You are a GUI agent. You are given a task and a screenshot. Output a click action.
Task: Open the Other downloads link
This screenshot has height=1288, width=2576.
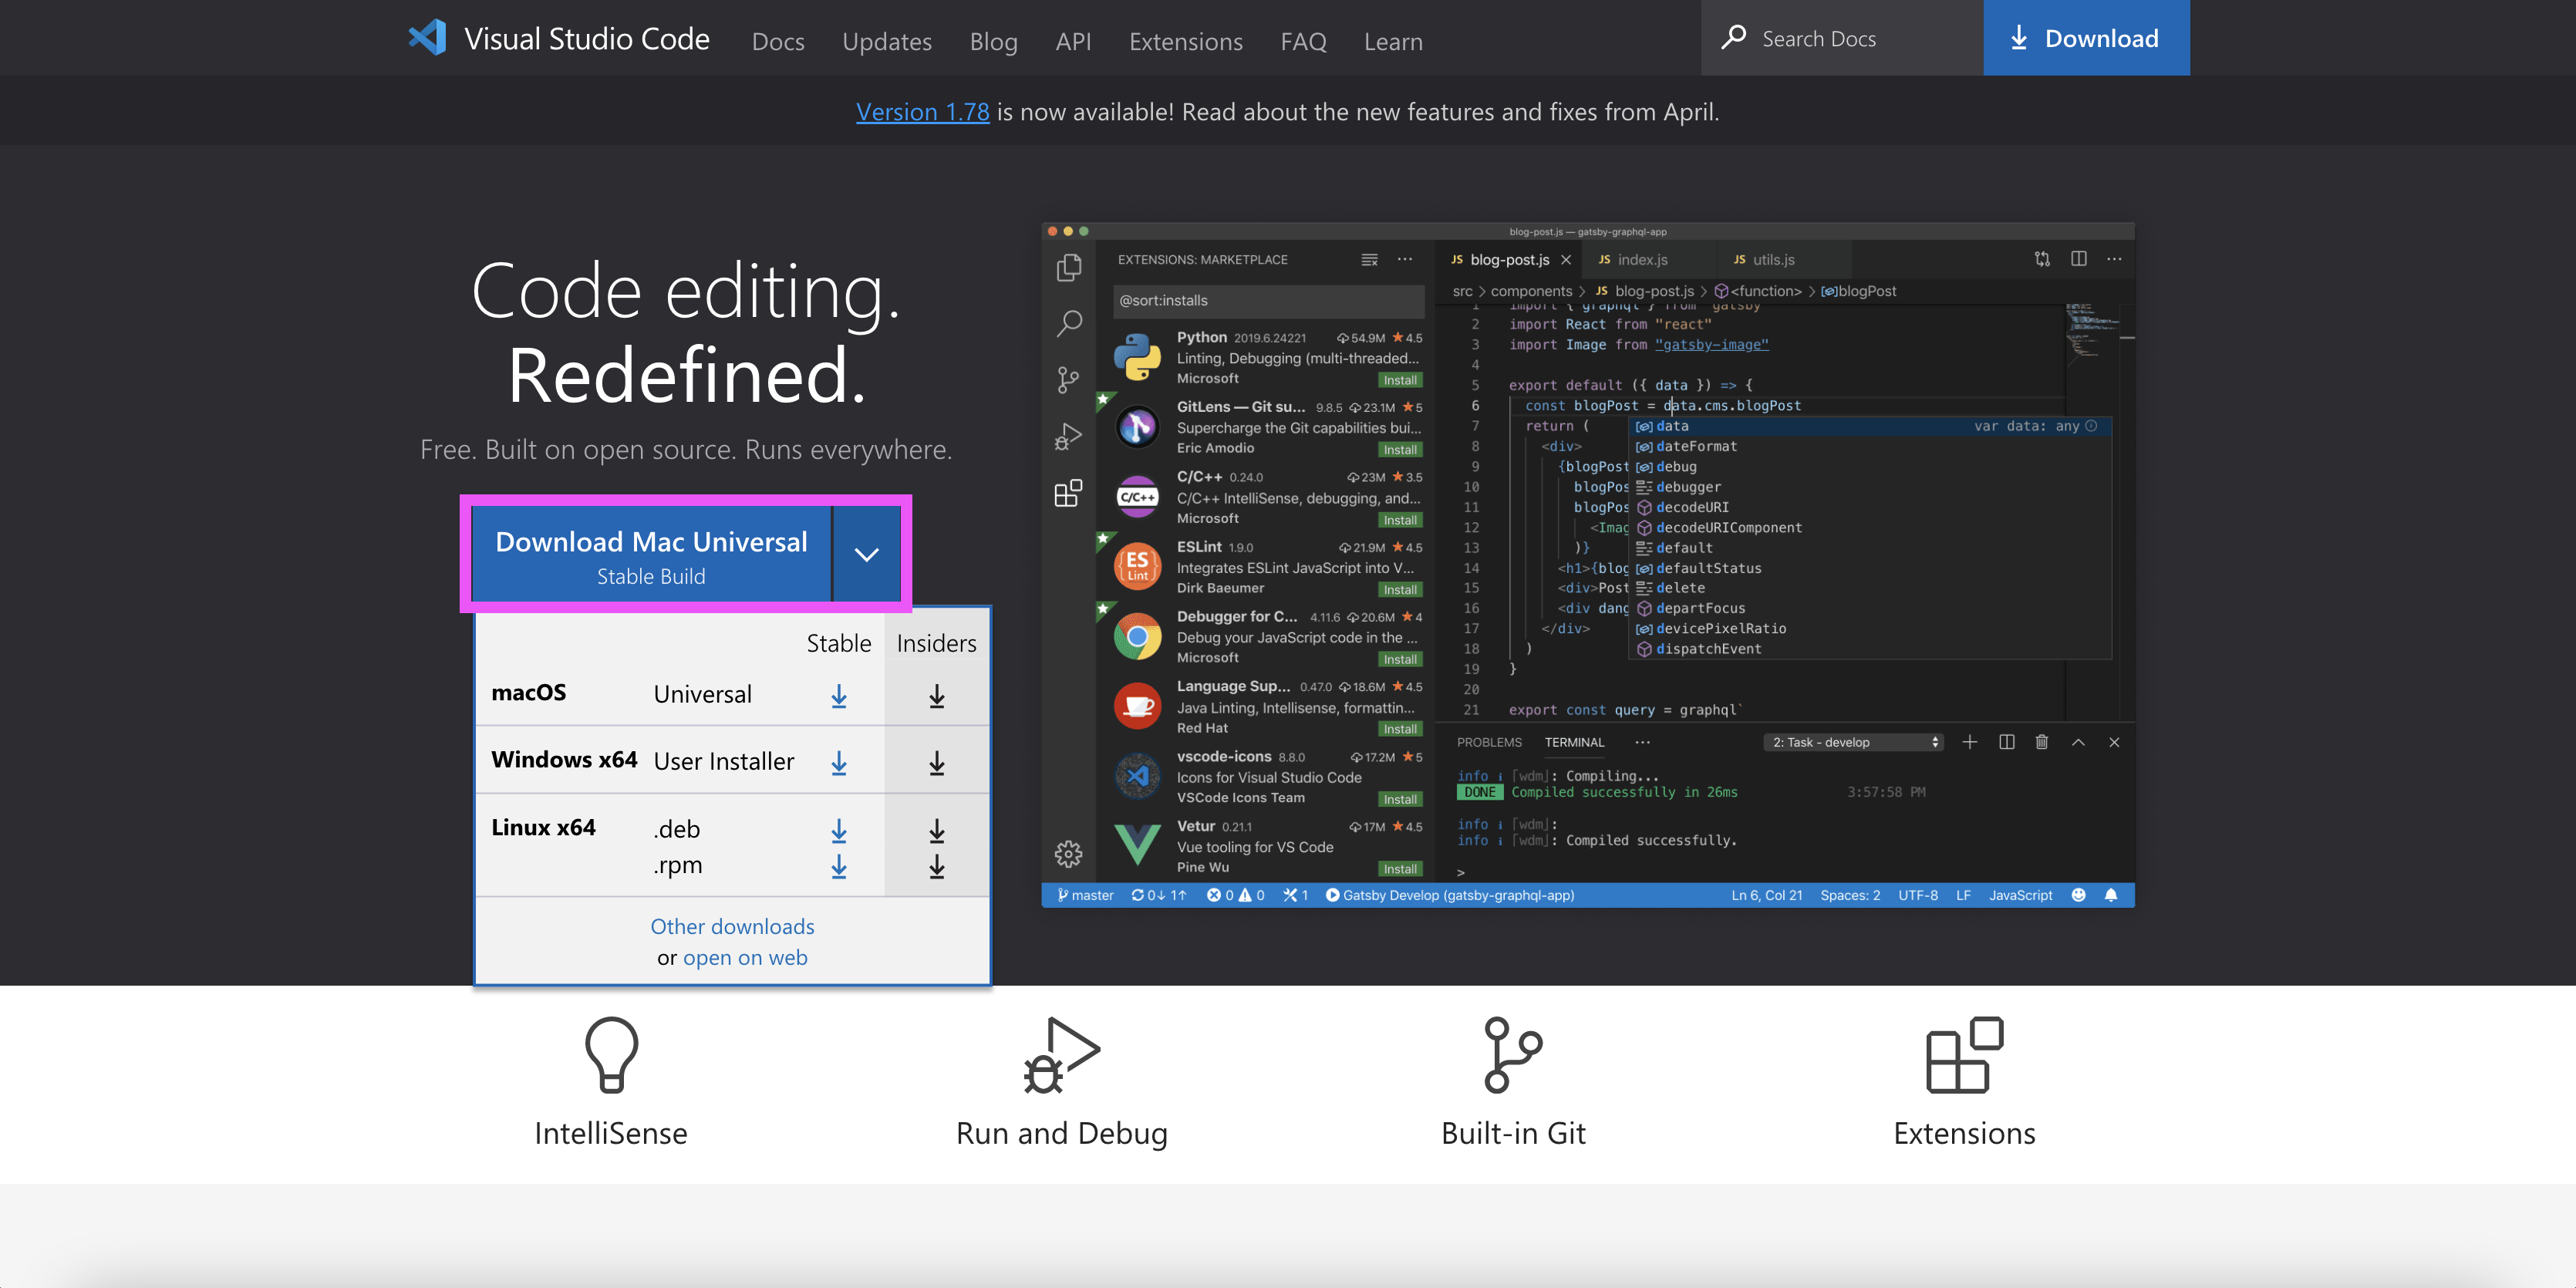point(732,926)
